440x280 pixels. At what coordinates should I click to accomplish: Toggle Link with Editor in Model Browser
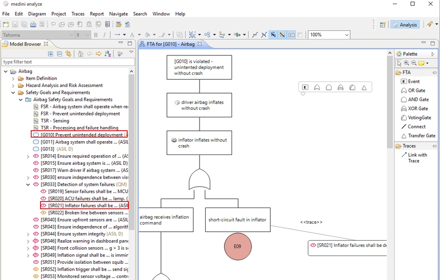tap(68, 54)
